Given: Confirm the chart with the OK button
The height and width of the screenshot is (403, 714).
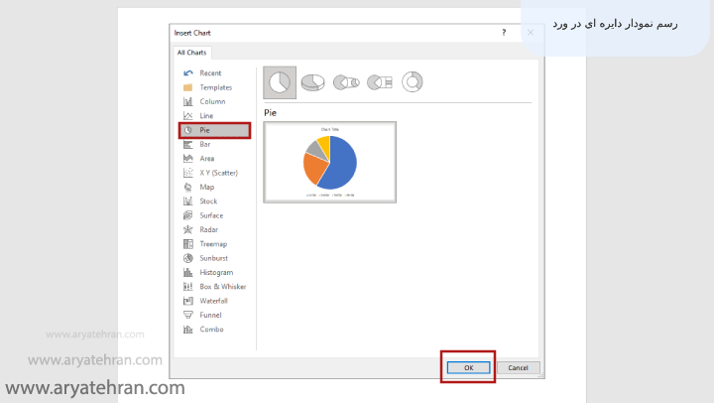Looking at the screenshot, I should coord(467,367).
